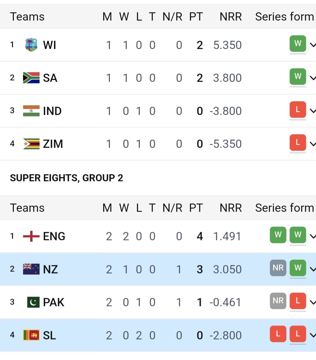Click the ENG team name
Screen dimensions: 316x360
click(54, 236)
